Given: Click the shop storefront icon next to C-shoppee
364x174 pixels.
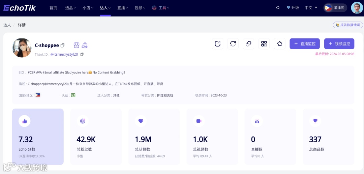Looking at the screenshot, I should 77,45.
